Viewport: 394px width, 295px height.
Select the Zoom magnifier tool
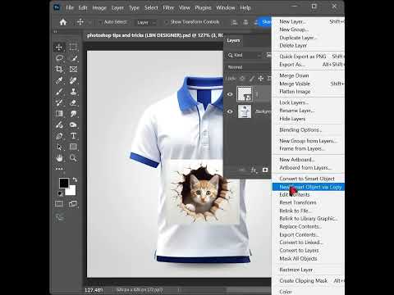click(73, 158)
